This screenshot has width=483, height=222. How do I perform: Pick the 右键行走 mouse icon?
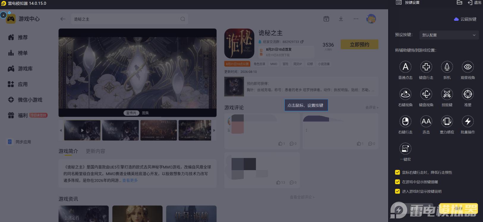(x=405, y=121)
